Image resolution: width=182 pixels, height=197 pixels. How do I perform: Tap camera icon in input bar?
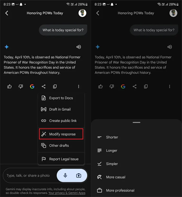79,175
